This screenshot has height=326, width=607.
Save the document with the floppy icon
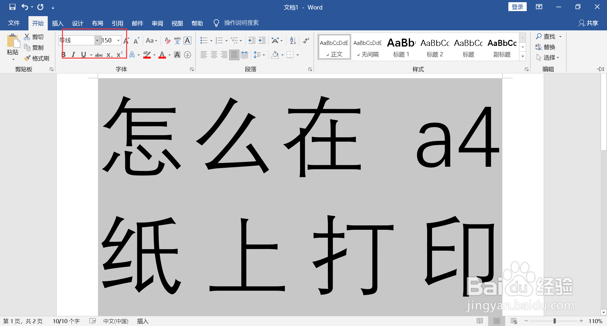coord(12,7)
